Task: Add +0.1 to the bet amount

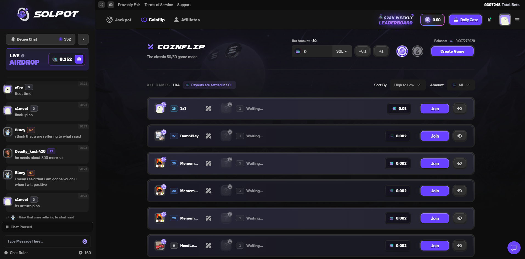Action: click(x=363, y=51)
